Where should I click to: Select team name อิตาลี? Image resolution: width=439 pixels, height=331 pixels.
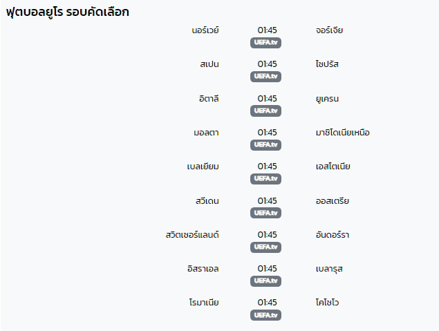pyautogui.click(x=209, y=99)
